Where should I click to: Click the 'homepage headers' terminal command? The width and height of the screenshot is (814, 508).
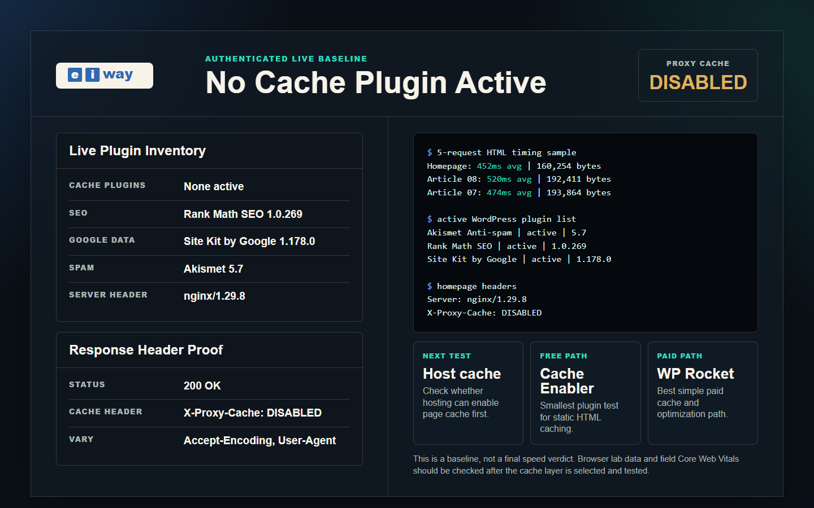click(471, 286)
